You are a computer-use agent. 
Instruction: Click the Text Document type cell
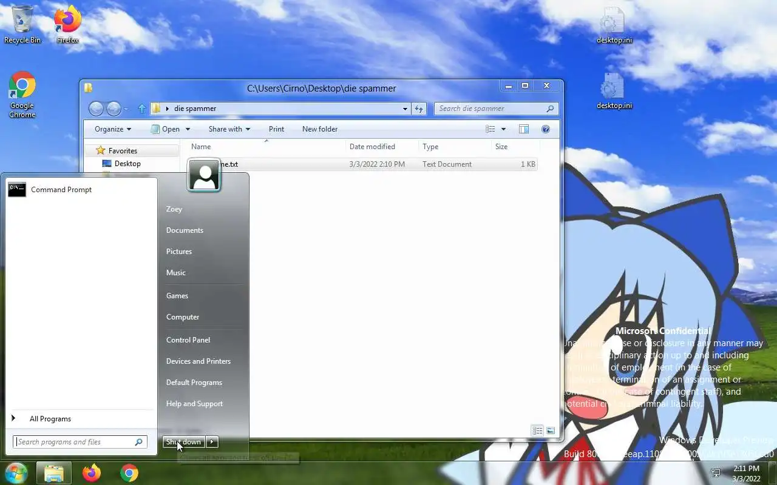(447, 164)
